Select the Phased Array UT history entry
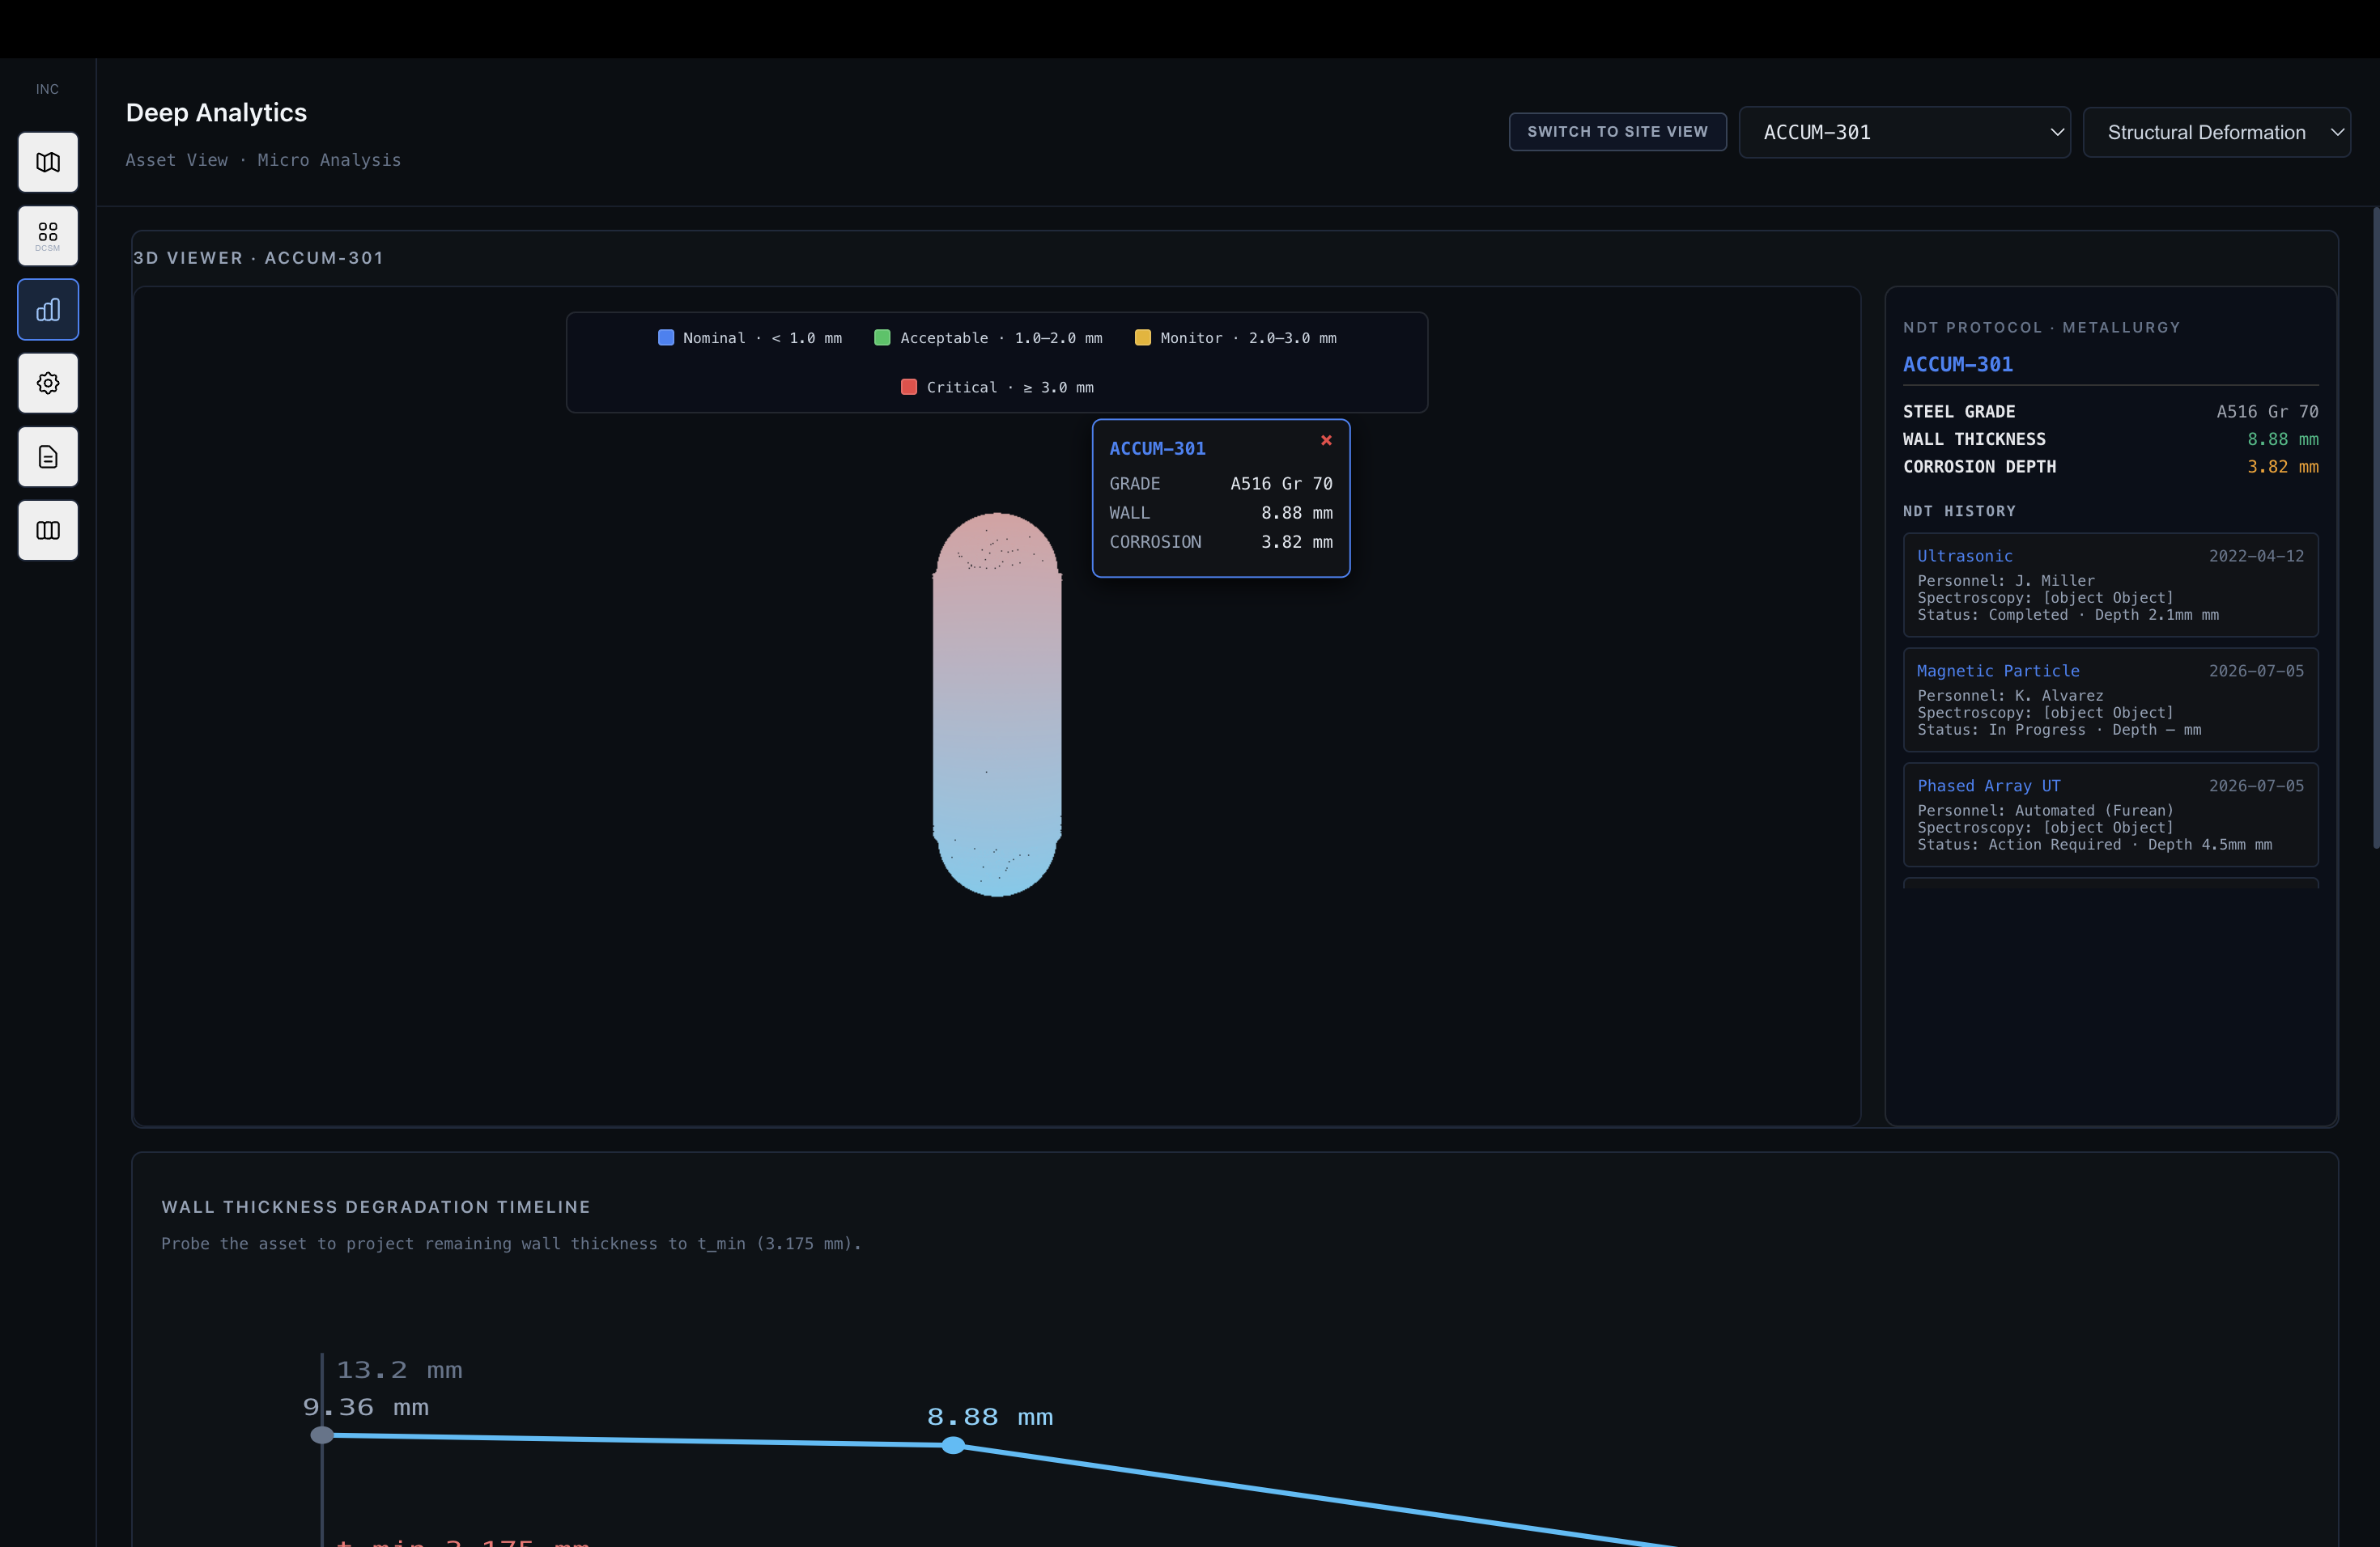The width and height of the screenshot is (2380, 1547). 2110,815
